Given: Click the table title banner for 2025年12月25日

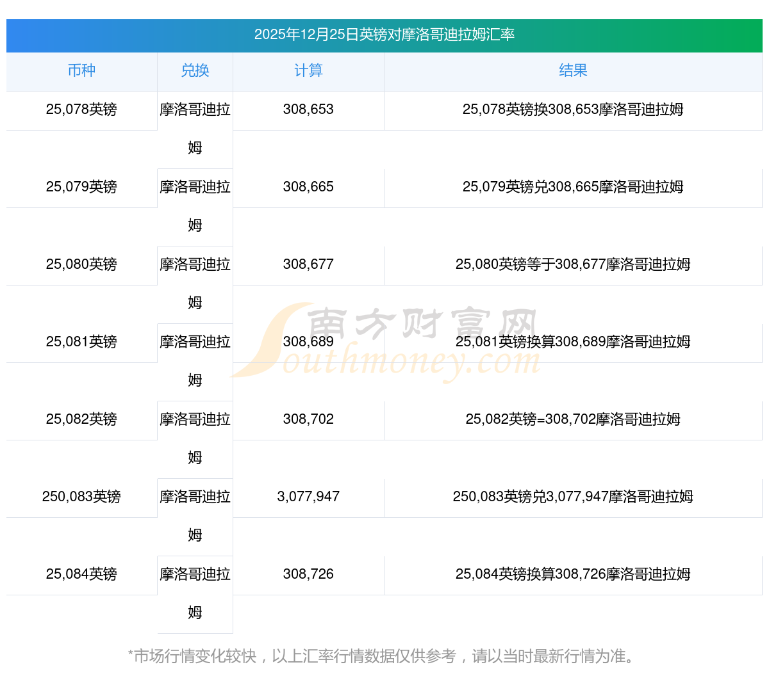Looking at the screenshot, I should pyautogui.click(x=384, y=35).
